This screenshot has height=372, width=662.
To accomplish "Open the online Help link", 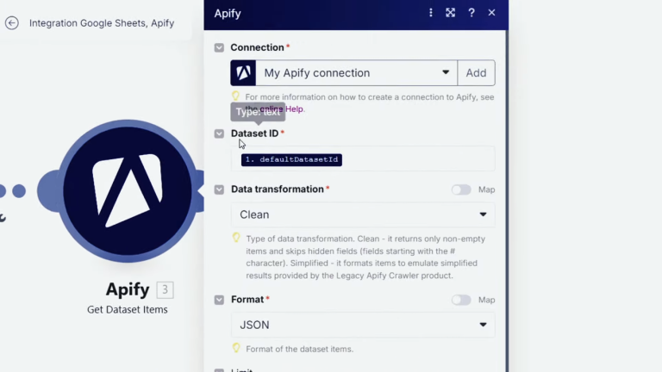I will point(291,109).
